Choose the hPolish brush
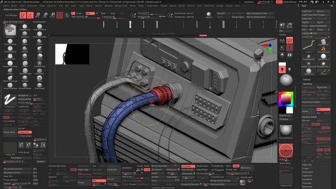 pyautogui.click(x=25, y=49)
